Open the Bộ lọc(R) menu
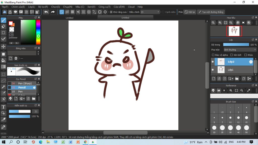 coord(43,7)
